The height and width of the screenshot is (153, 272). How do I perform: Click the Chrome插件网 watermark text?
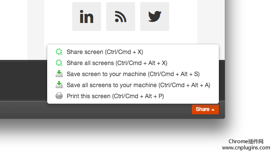point(246,142)
